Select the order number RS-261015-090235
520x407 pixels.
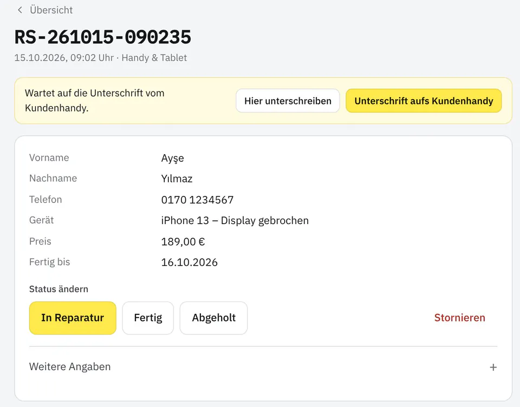(103, 37)
